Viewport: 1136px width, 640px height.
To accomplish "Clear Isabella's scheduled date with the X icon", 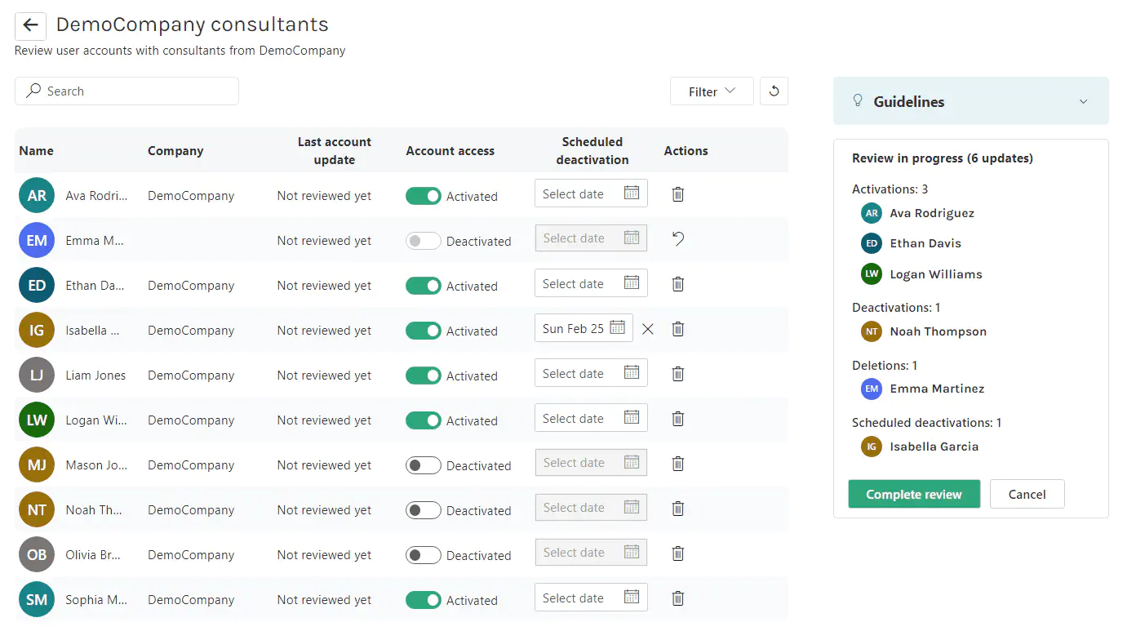I will click(648, 329).
